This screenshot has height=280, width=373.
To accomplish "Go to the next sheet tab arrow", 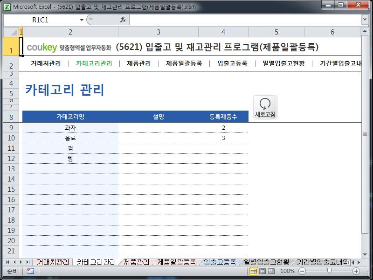I will point(21,262).
